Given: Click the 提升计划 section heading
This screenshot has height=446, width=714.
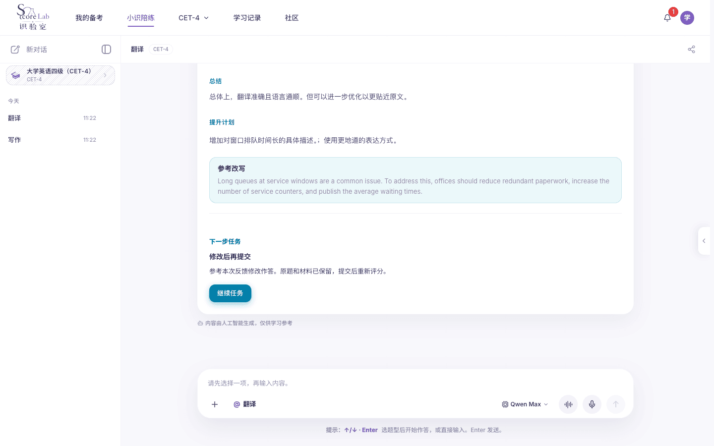Looking at the screenshot, I should click(x=222, y=122).
